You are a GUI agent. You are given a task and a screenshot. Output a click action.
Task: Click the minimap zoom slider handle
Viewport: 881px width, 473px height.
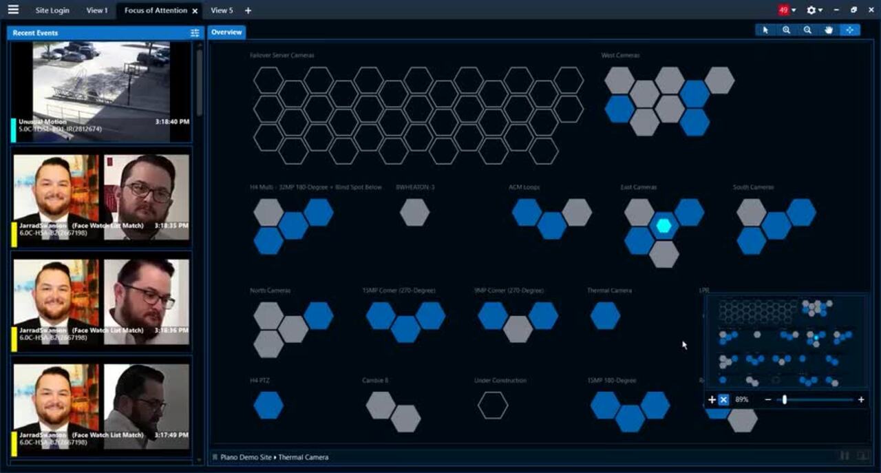click(x=784, y=400)
